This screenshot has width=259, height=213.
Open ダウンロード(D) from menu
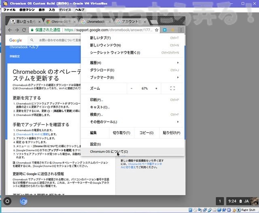tap(133, 70)
